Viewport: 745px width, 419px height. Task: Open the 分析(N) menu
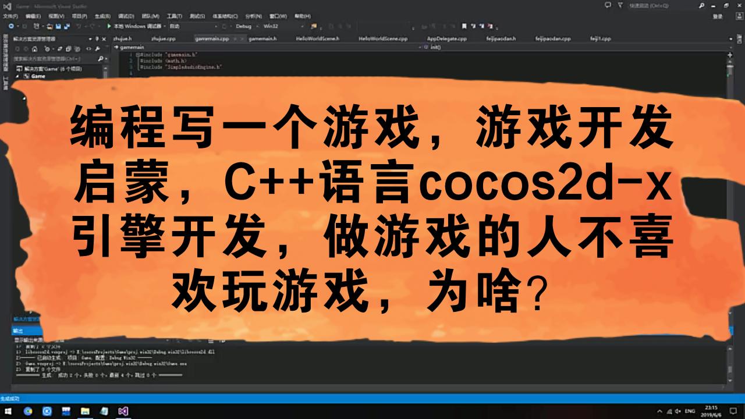click(x=253, y=16)
